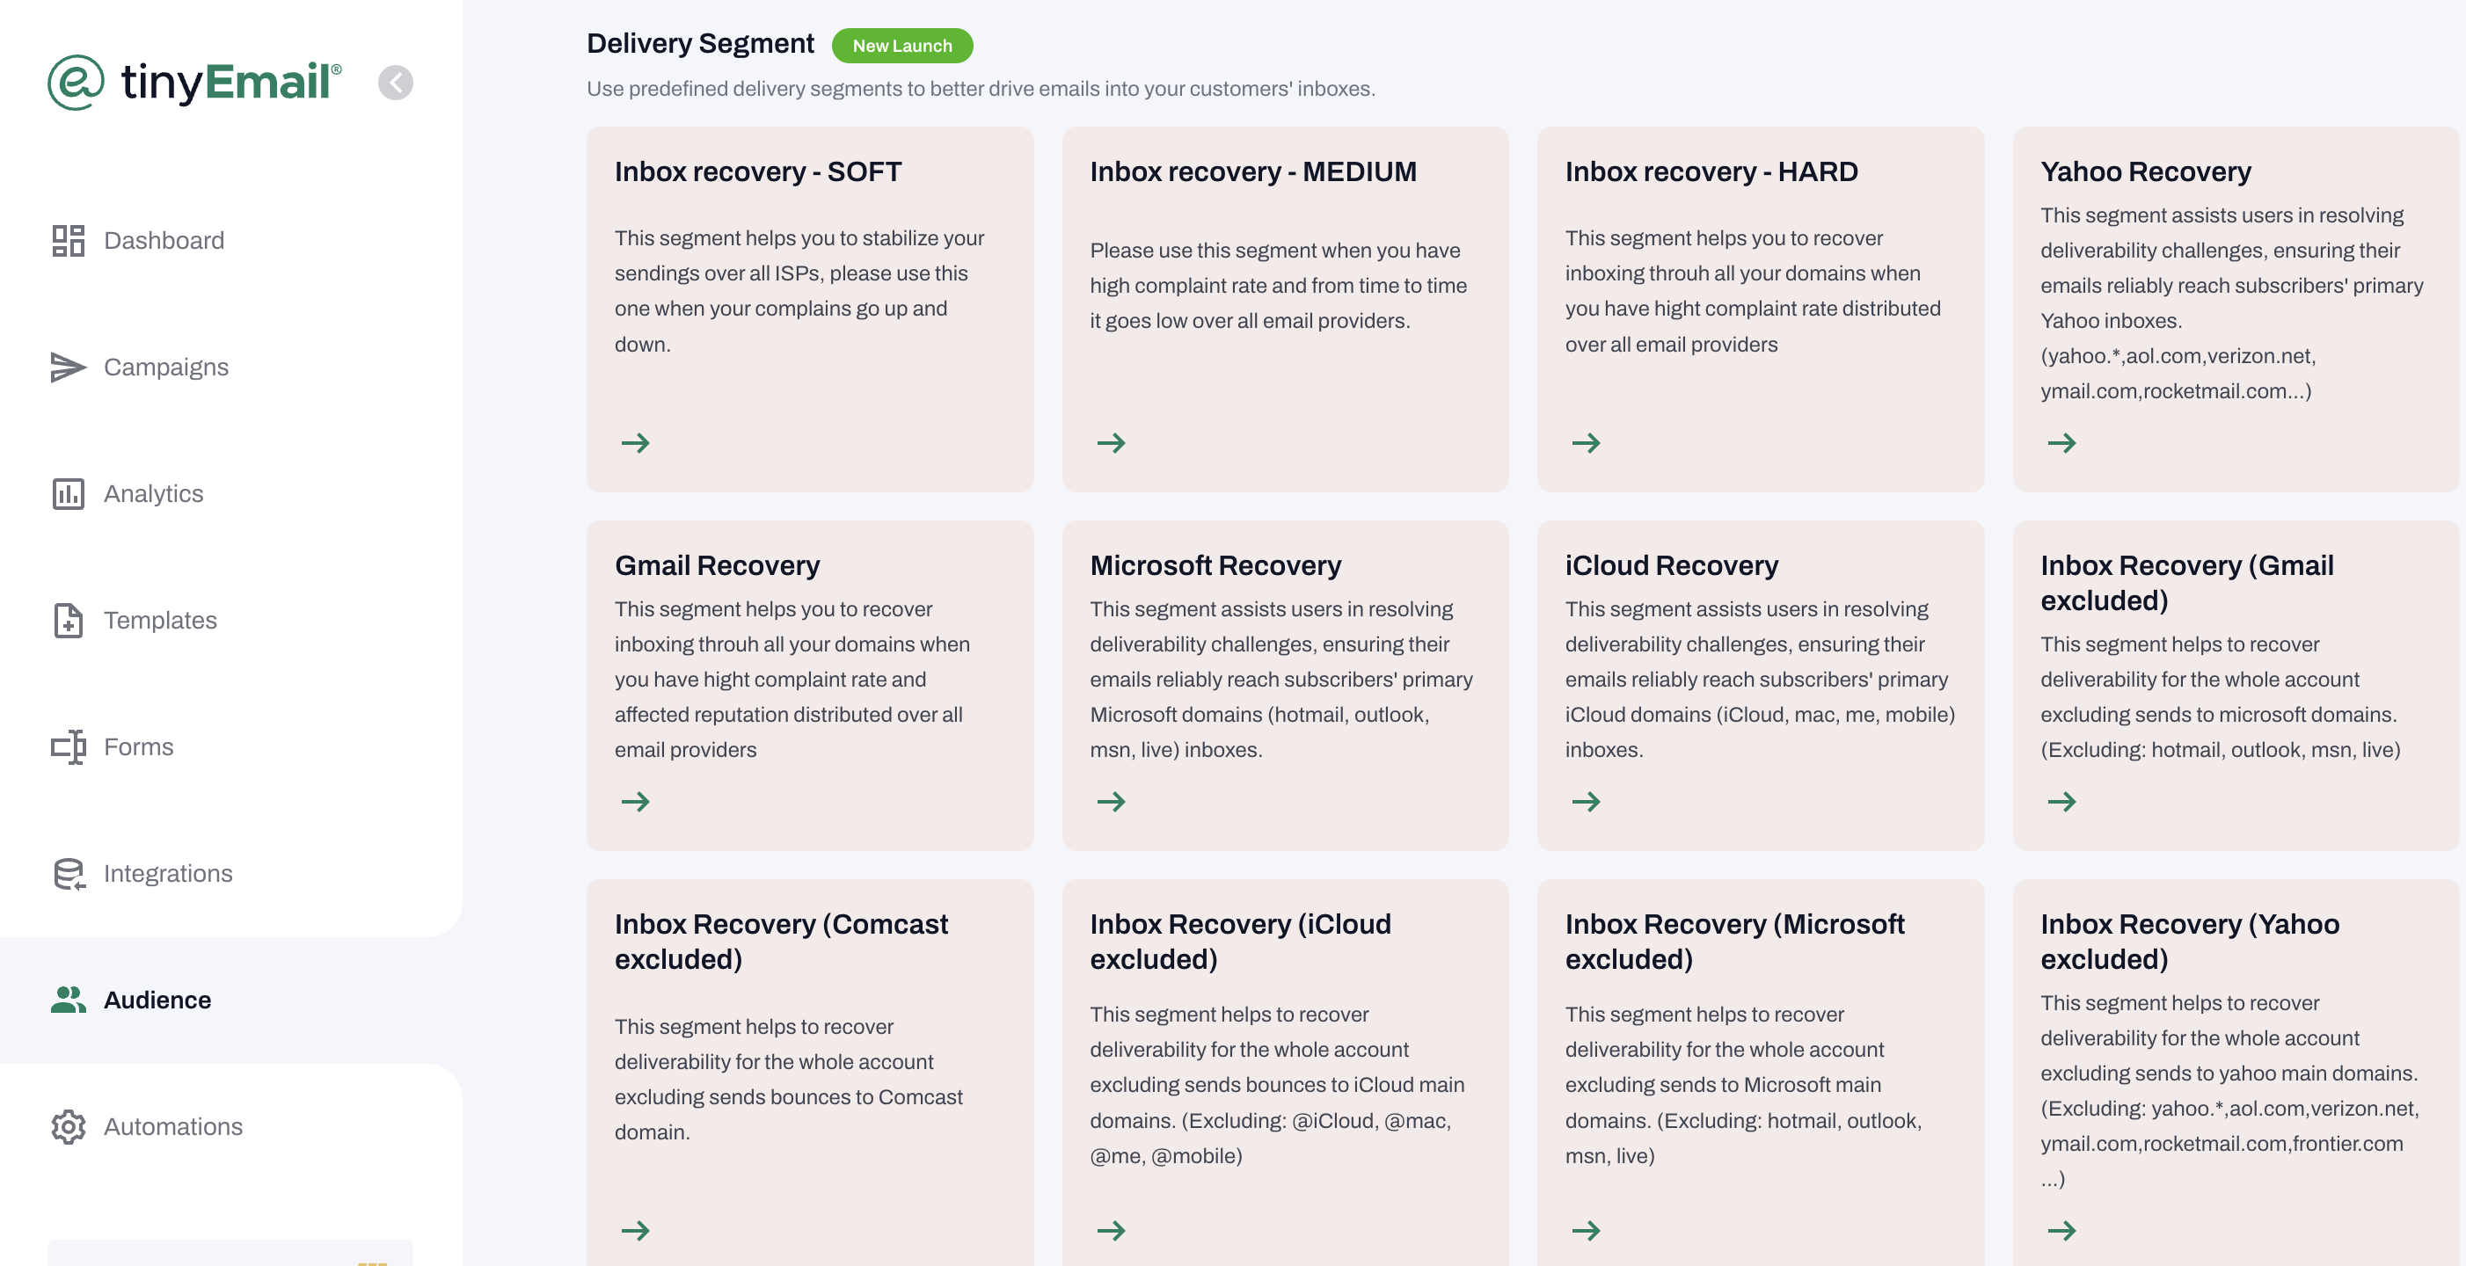Click the Microsoft Recovery title
This screenshot has width=2466, height=1266.
tap(1215, 565)
